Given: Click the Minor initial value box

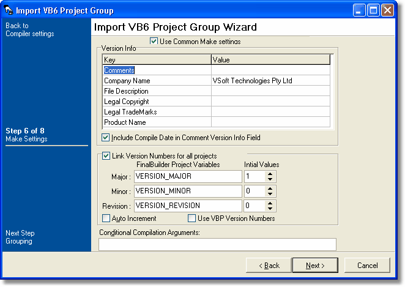Looking at the screenshot, I should pyautogui.click(x=255, y=191).
